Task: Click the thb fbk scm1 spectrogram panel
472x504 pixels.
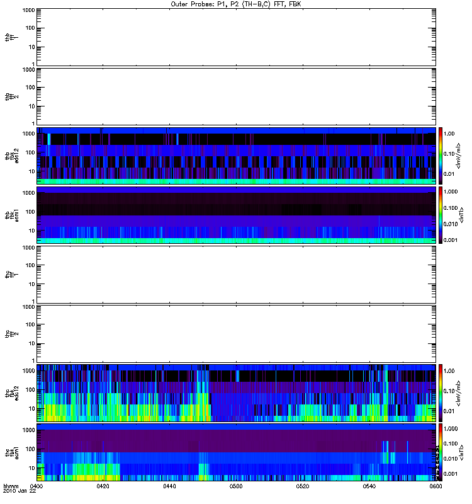Action: pos(236,215)
